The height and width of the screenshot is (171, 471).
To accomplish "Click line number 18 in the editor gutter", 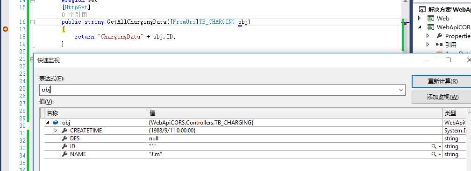I will (22, 36).
